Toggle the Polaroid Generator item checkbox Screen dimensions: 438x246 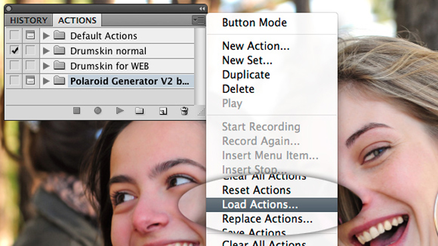pos(15,80)
